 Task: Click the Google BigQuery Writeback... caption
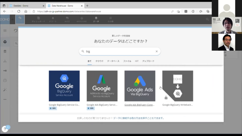[177, 105]
